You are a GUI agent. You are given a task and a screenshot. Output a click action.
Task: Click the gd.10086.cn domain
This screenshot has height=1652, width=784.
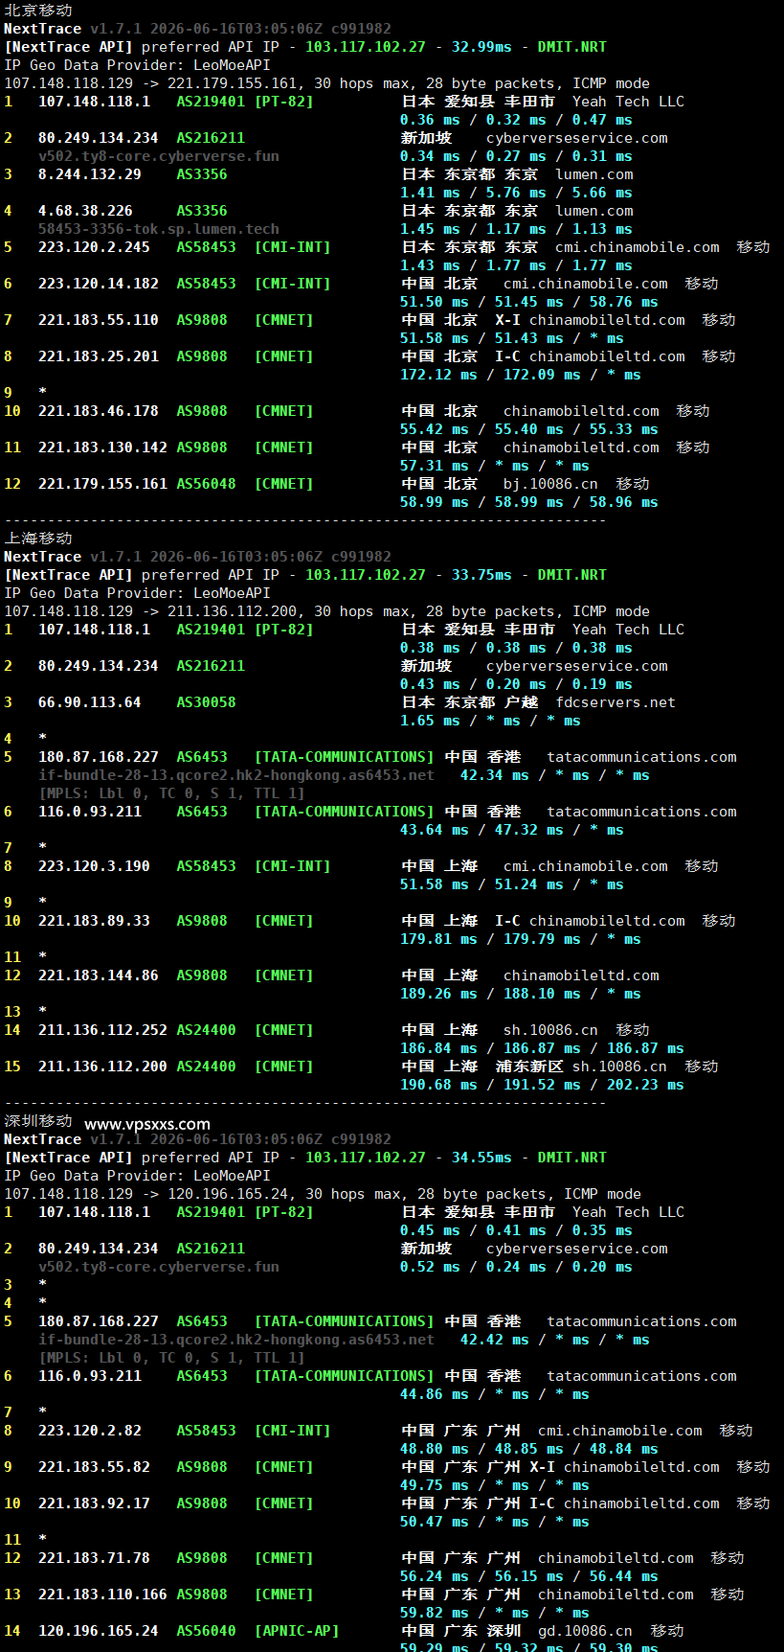[x=585, y=1631]
